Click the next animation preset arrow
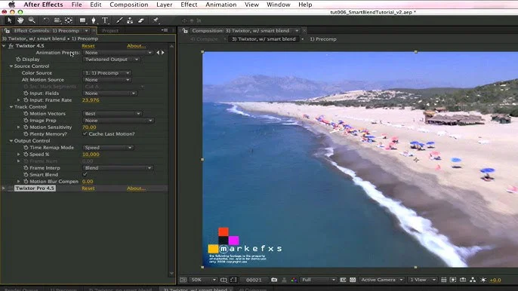 tap(162, 53)
